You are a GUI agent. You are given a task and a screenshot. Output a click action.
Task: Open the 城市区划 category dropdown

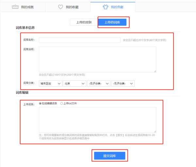pos(50,84)
